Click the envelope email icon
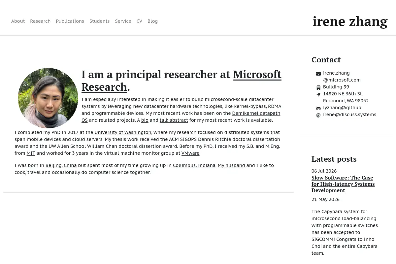The width and height of the screenshot is (396, 264). tap(318, 74)
